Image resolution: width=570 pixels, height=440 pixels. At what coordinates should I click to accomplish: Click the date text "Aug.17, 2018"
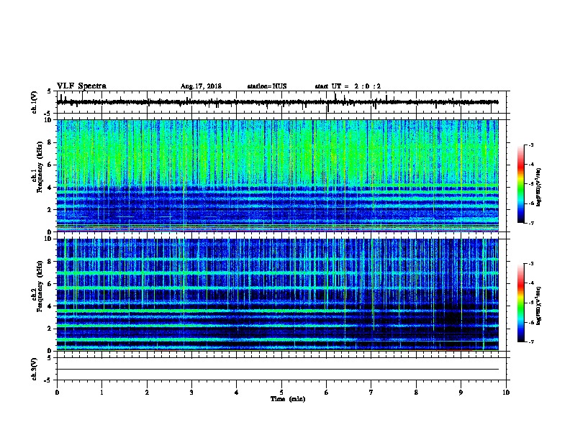201,86
